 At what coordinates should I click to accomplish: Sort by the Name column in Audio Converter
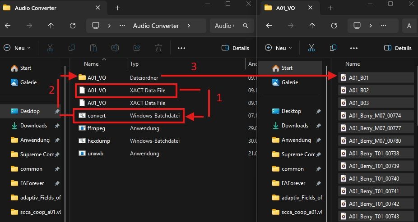[91, 64]
